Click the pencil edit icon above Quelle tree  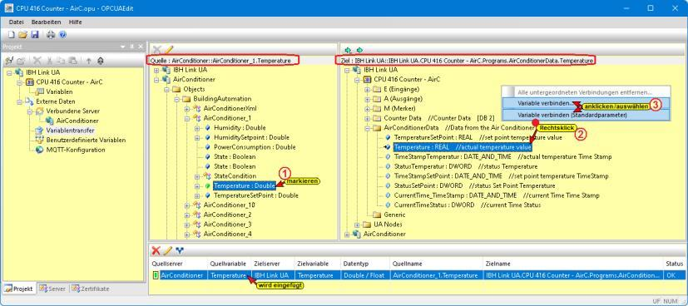coord(169,50)
